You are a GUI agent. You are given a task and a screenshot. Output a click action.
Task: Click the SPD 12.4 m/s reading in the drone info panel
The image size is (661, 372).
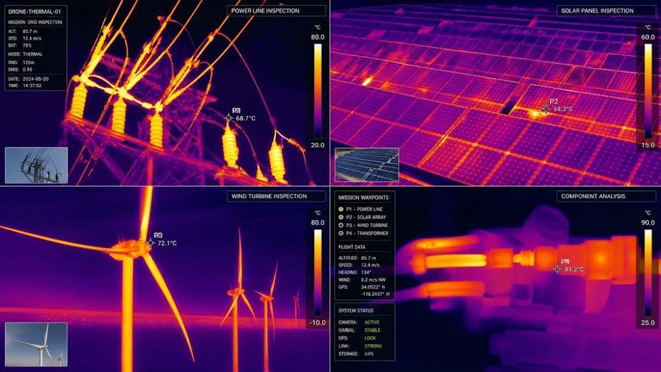(25, 38)
